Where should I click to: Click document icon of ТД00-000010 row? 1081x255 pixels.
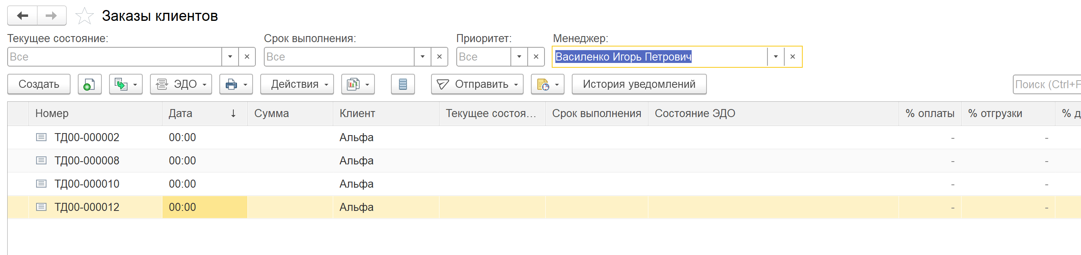pyautogui.click(x=41, y=184)
